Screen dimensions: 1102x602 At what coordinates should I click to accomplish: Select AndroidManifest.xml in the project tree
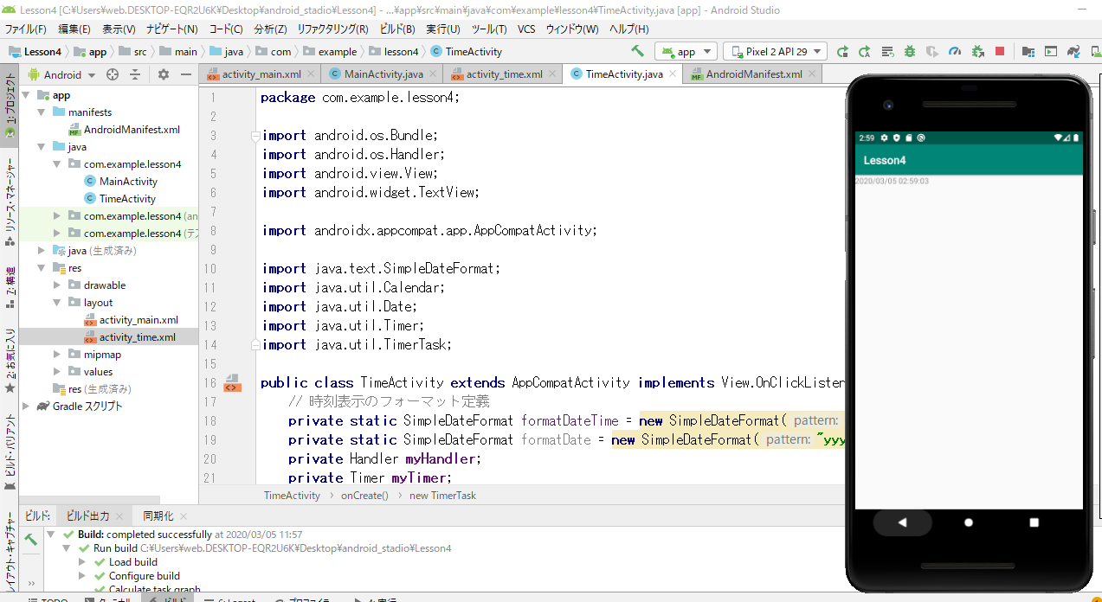click(132, 130)
